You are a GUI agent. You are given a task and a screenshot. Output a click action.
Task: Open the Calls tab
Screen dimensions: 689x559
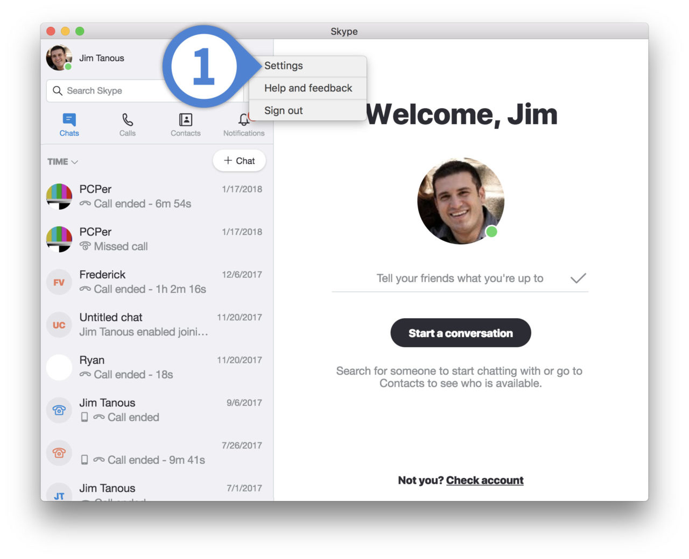tap(128, 125)
